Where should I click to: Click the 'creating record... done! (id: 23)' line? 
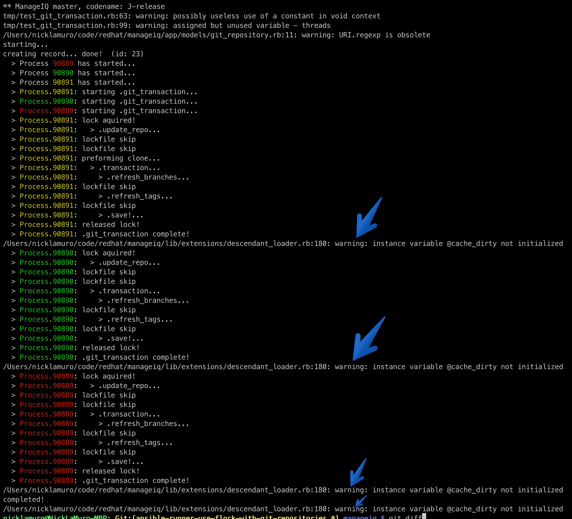pyautogui.click(x=73, y=54)
